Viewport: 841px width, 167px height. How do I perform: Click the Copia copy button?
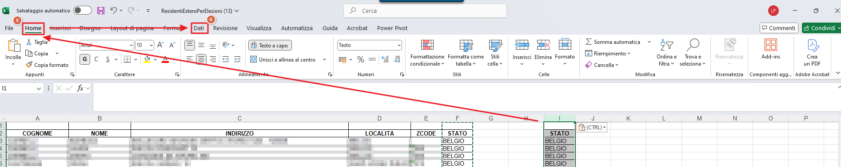pyautogui.click(x=37, y=54)
